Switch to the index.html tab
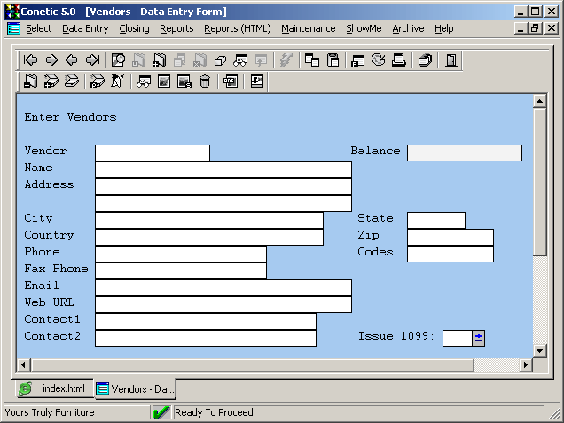This screenshot has height=423, width=564. [x=54, y=388]
